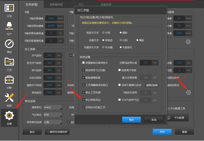Click the 重置 button
This screenshot has height=141, width=204.
[184, 132]
